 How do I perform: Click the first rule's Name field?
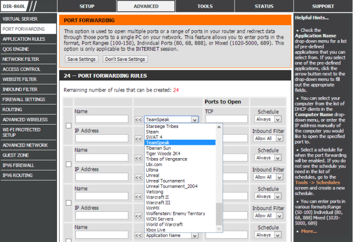pyautogui.click(x=102, y=119)
